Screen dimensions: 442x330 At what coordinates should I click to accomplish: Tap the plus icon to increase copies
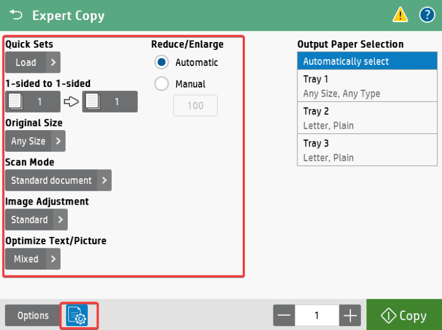[x=350, y=316]
